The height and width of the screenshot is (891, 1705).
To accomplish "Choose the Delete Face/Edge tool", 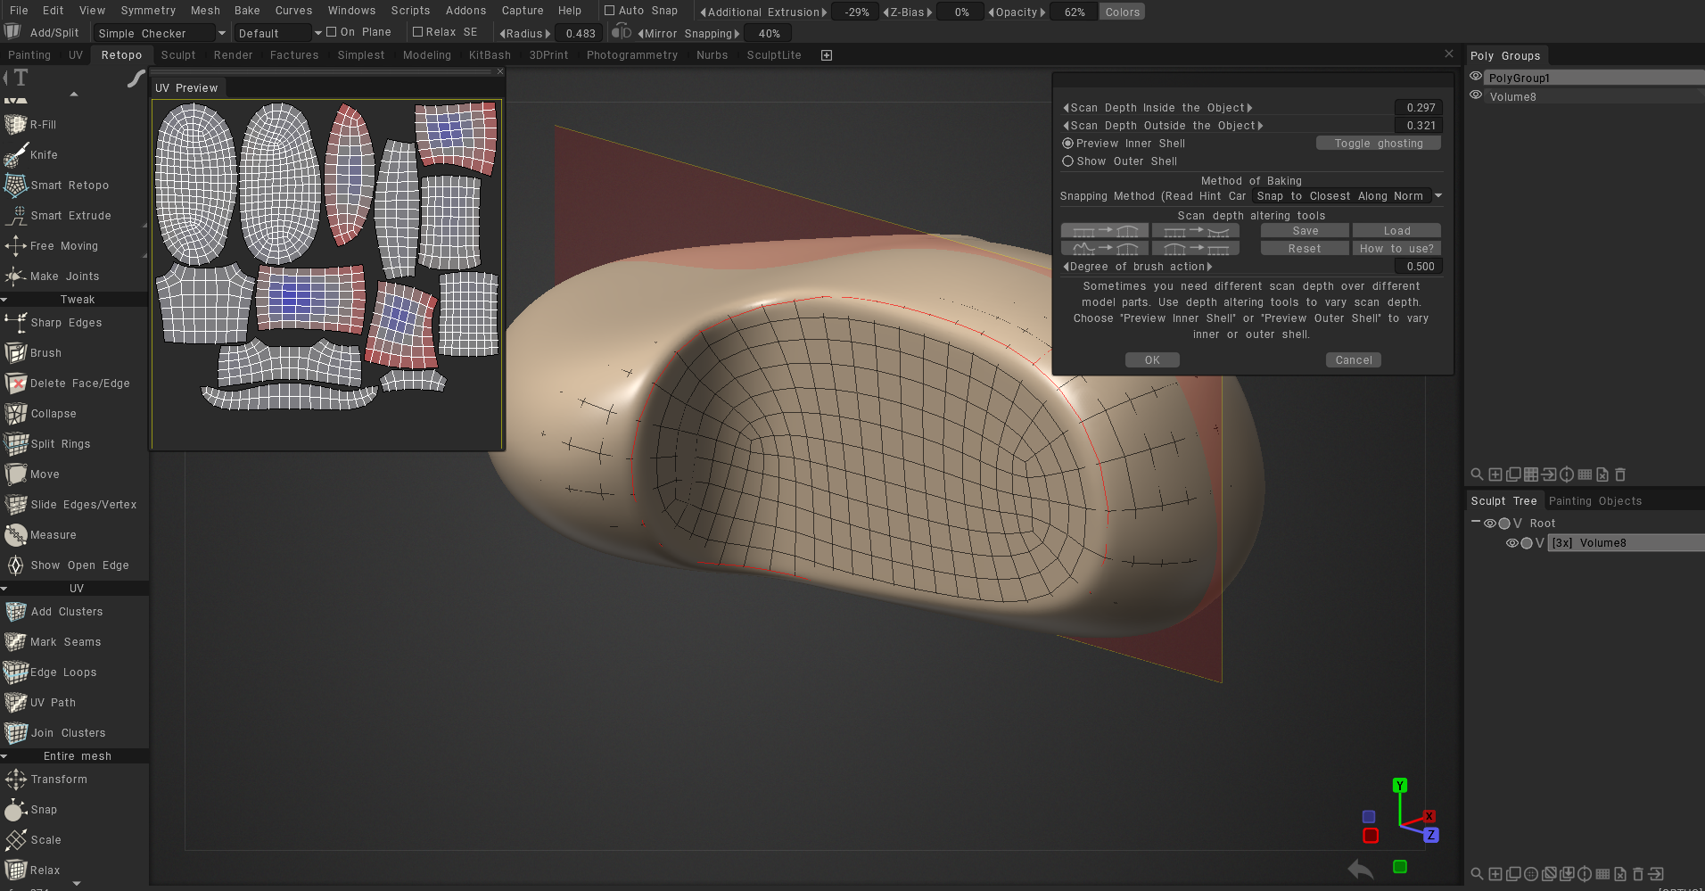I will click(79, 384).
